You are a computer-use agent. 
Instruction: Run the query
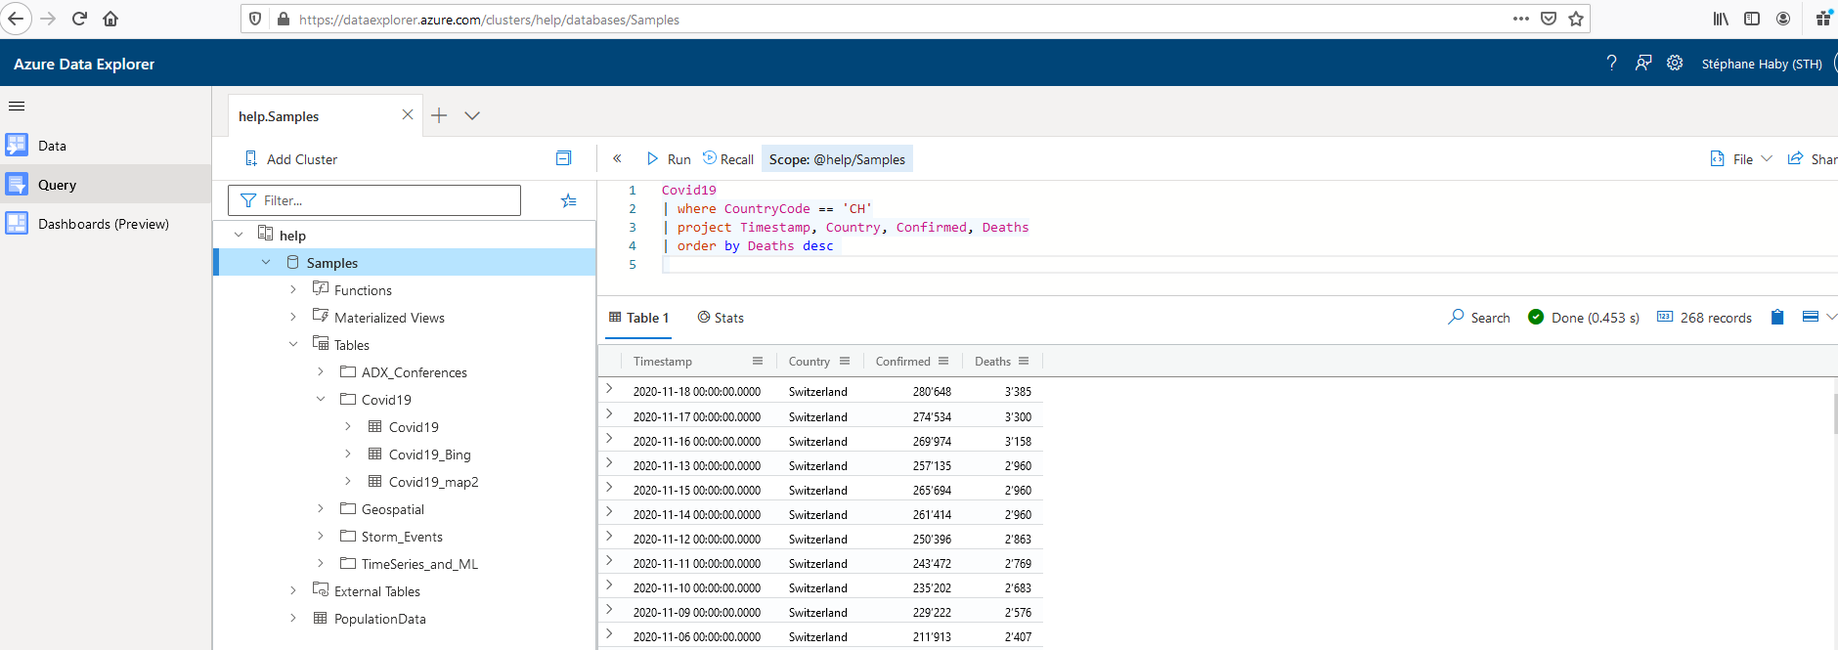pyautogui.click(x=669, y=159)
